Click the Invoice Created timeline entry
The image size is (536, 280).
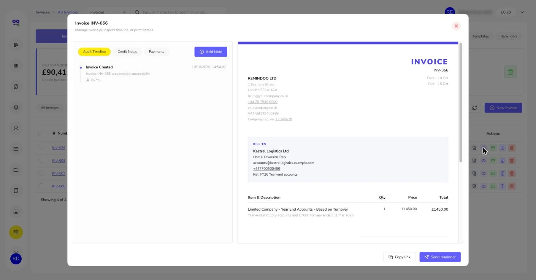pyautogui.click(x=152, y=73)
